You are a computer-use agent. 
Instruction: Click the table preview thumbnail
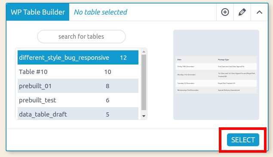pos(216,75)
